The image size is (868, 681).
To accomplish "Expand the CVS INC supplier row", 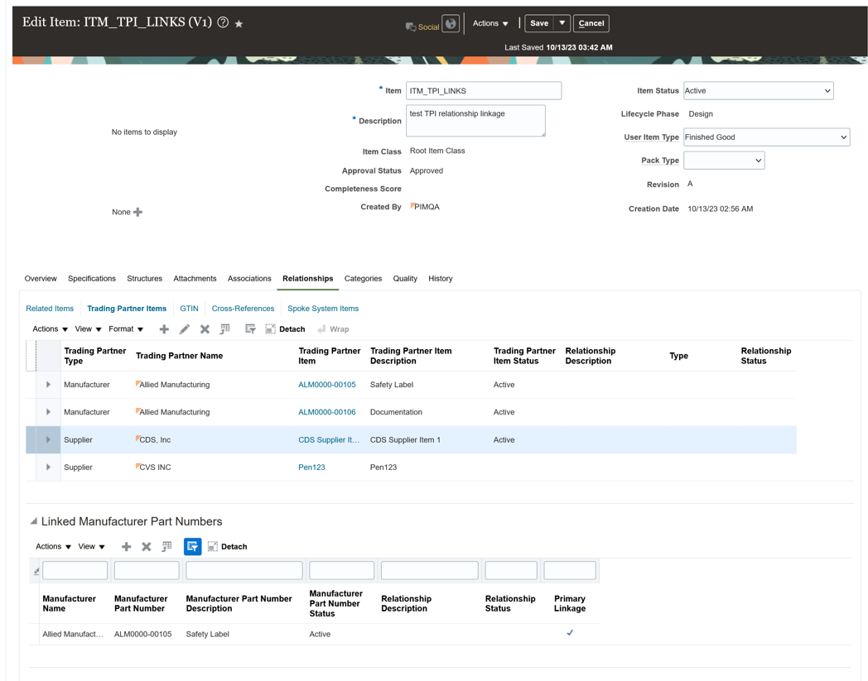I will 48,468.
